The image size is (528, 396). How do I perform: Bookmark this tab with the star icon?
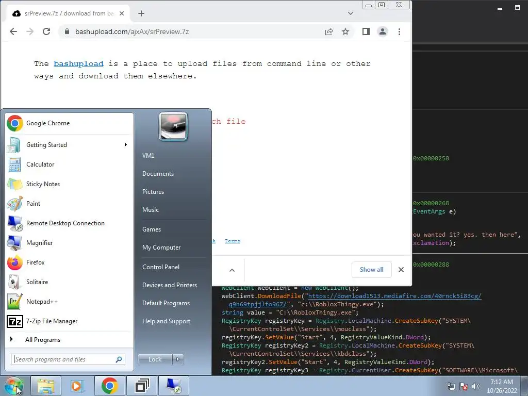pyautogui.click(x=345, y=31)
